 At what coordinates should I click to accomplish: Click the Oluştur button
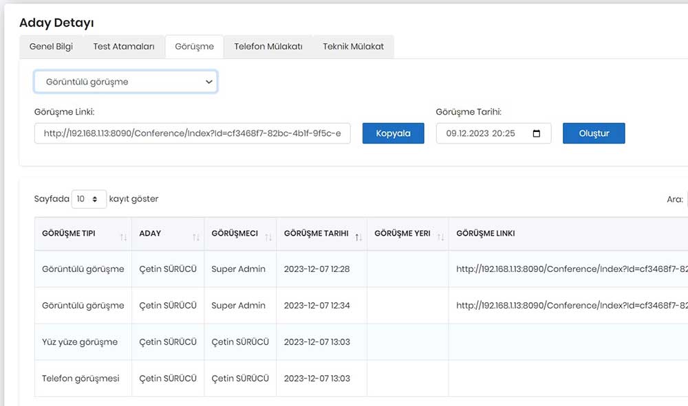point(594,133)
